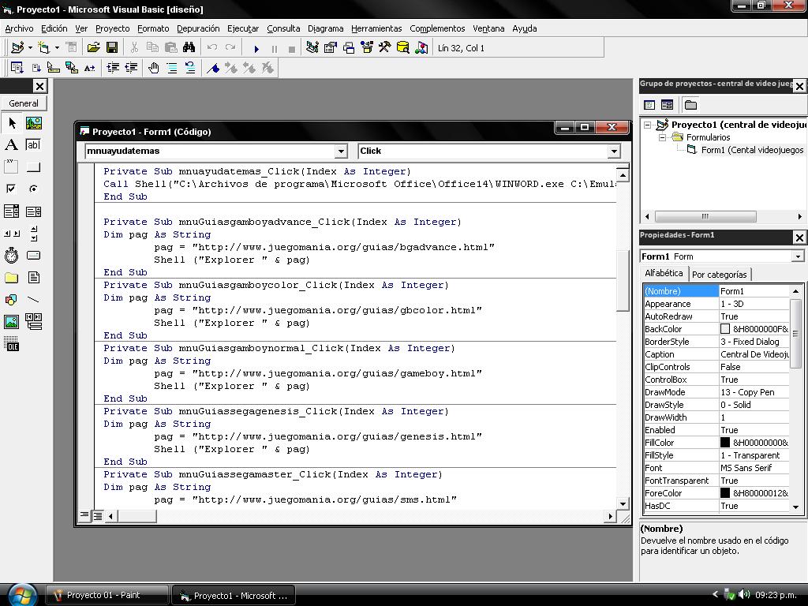Screen dimensions: 808x606
Task: Click the Outdent icon in the Edit toolbar
Action: tap(132, 68)
